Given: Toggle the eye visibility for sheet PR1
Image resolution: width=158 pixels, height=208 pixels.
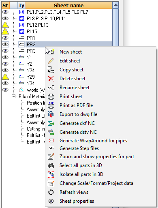Looking at the screenshot, I should point(5,38).
